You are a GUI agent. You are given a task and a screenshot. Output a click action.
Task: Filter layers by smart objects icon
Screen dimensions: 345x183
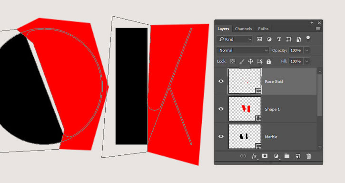click(x=298, y=39)
